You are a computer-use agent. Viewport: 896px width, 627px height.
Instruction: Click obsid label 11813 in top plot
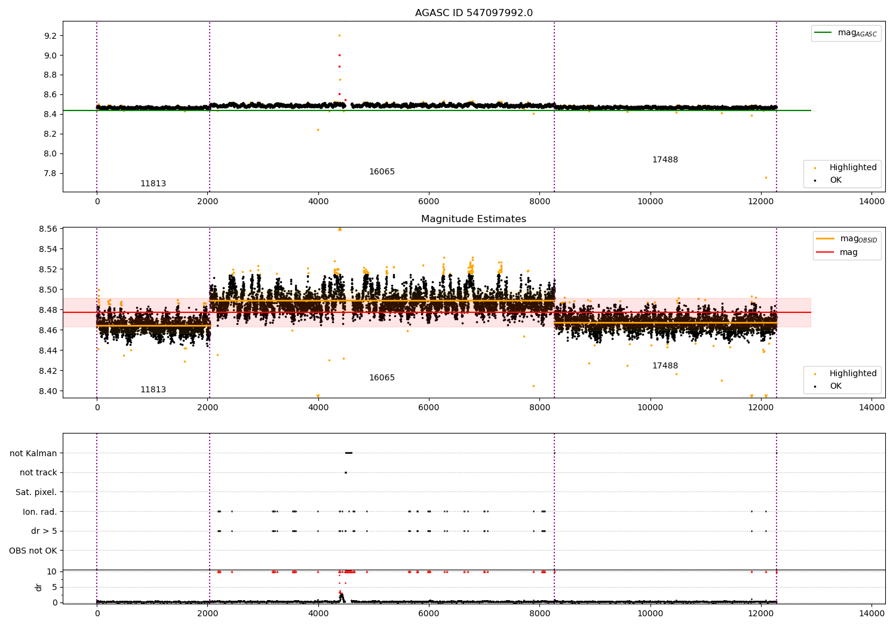pos(153,184)
